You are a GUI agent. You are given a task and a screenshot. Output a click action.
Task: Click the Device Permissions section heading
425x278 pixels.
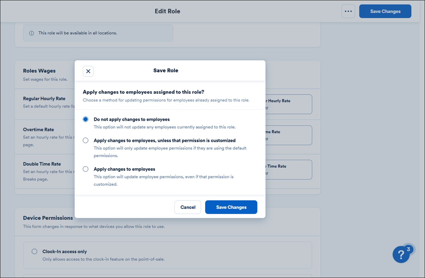pos(48,218)
